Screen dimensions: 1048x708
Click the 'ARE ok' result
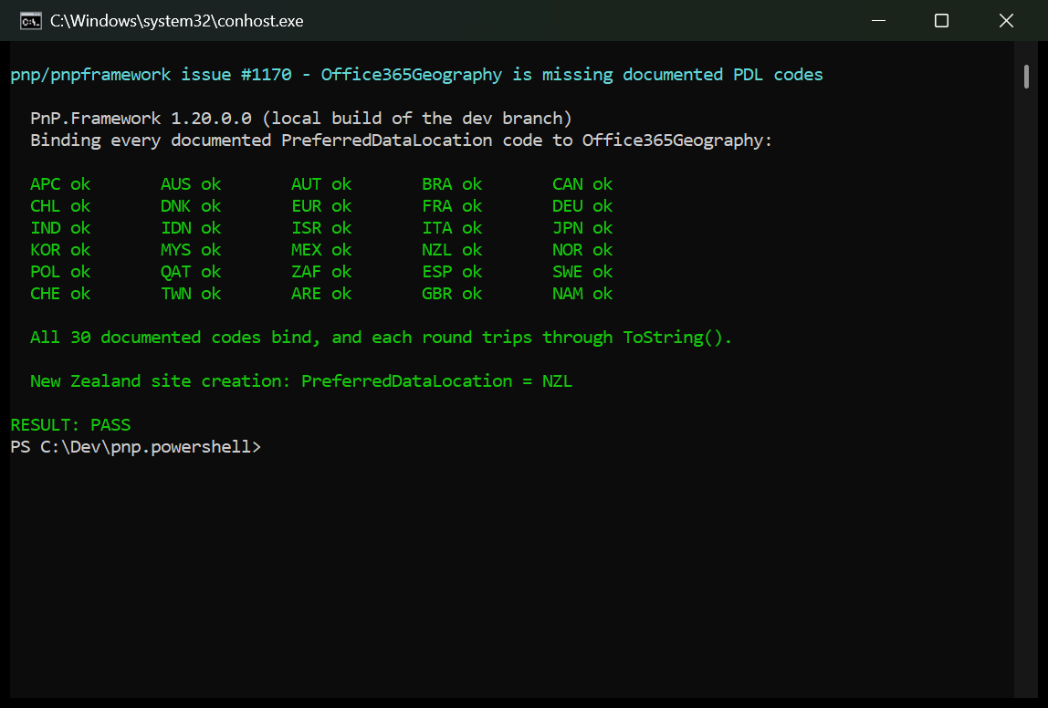coord(321,294)
